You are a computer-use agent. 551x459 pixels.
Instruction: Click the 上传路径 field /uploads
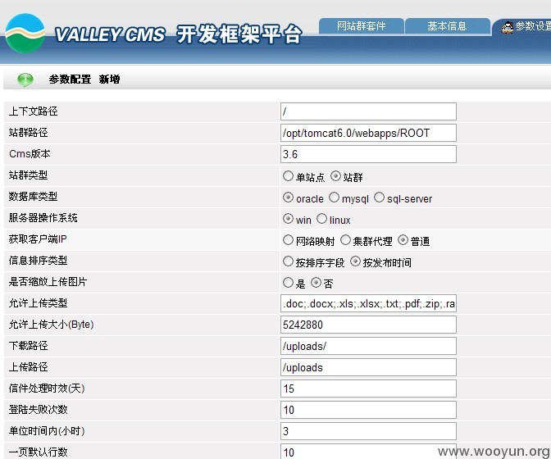[x=368, y=367]
